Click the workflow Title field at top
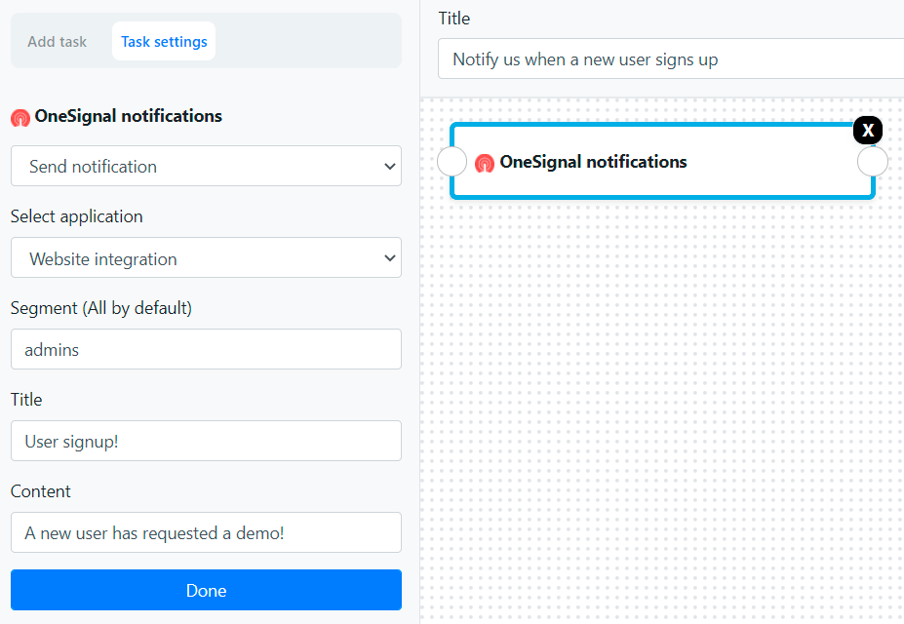The height and width of the screenshot is (624, 904). (671, 59)
